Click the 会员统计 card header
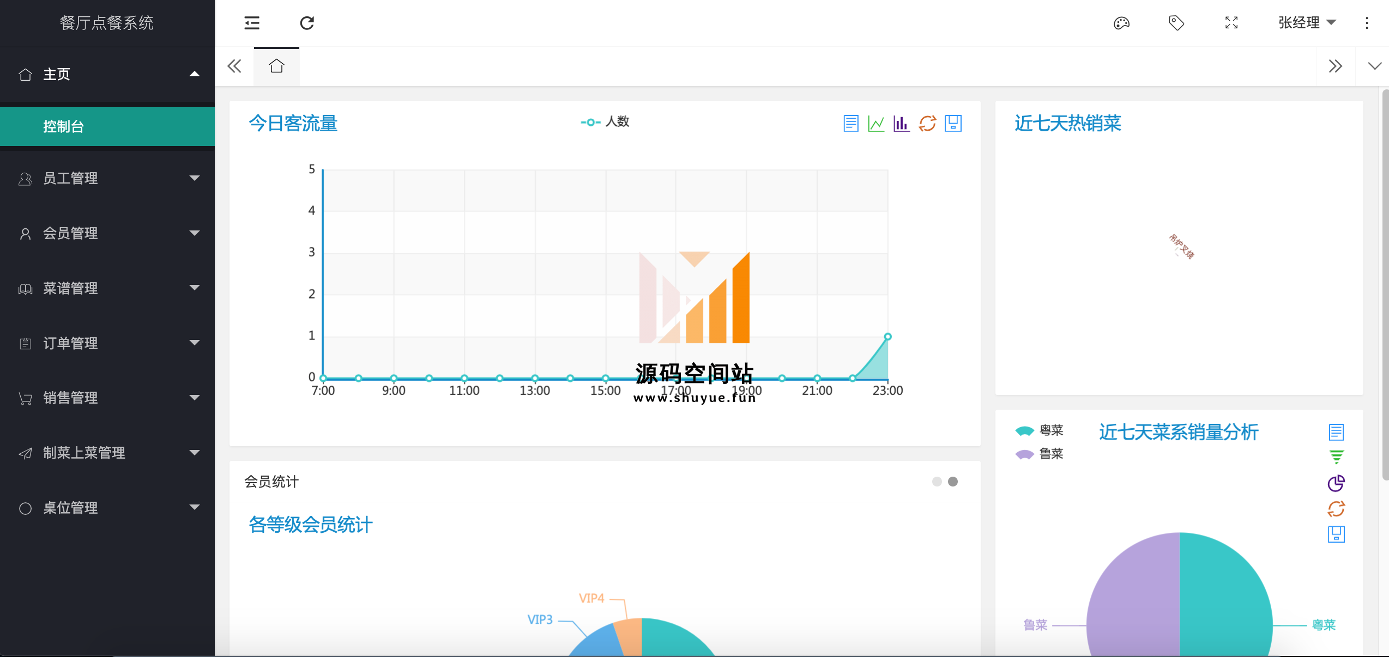The width and height of the screenshot is (1389, 657). coord(605,482)
